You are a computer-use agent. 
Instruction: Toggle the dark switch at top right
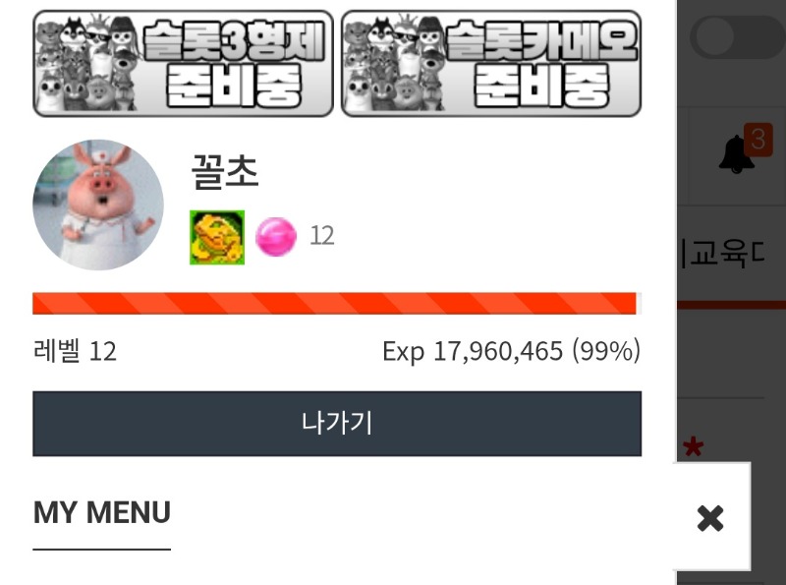(x=737, y=37)
